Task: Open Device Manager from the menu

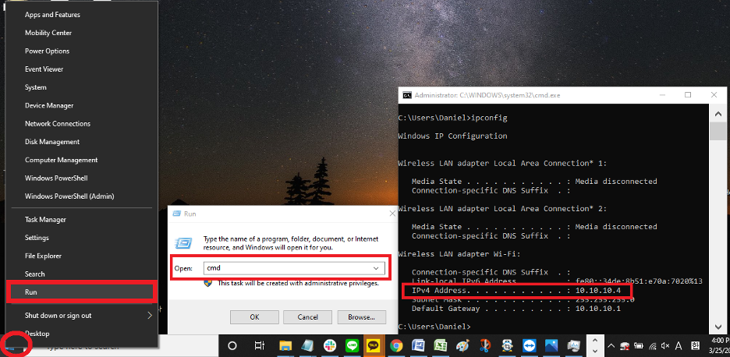Action: click(49, 105)
